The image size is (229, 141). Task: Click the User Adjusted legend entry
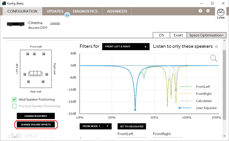coord(197,108)
